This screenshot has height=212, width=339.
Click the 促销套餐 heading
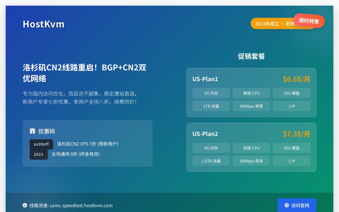click(251, 56)
